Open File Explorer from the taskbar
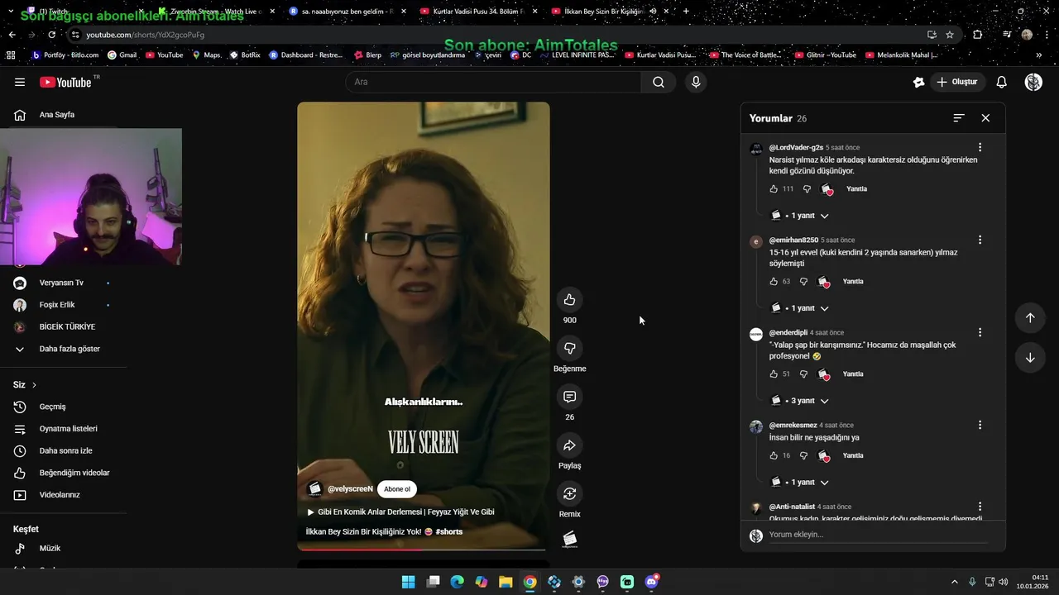The image size is (1059, 595). pos(506,582)
